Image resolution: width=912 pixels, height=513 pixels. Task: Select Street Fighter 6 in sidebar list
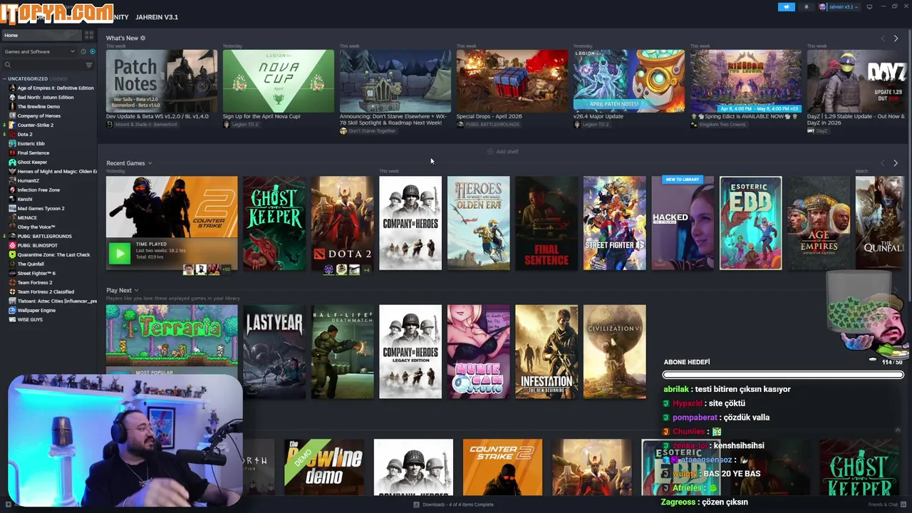(x=36, y=273)
